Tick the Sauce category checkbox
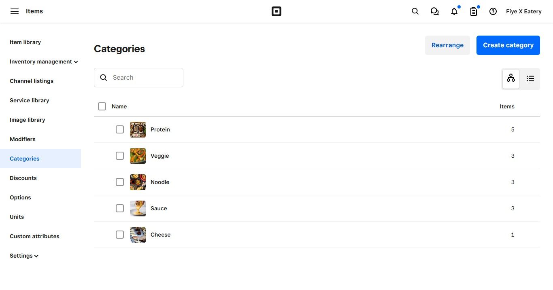Screen dimensions: 553x290 (x=120, y=208)
